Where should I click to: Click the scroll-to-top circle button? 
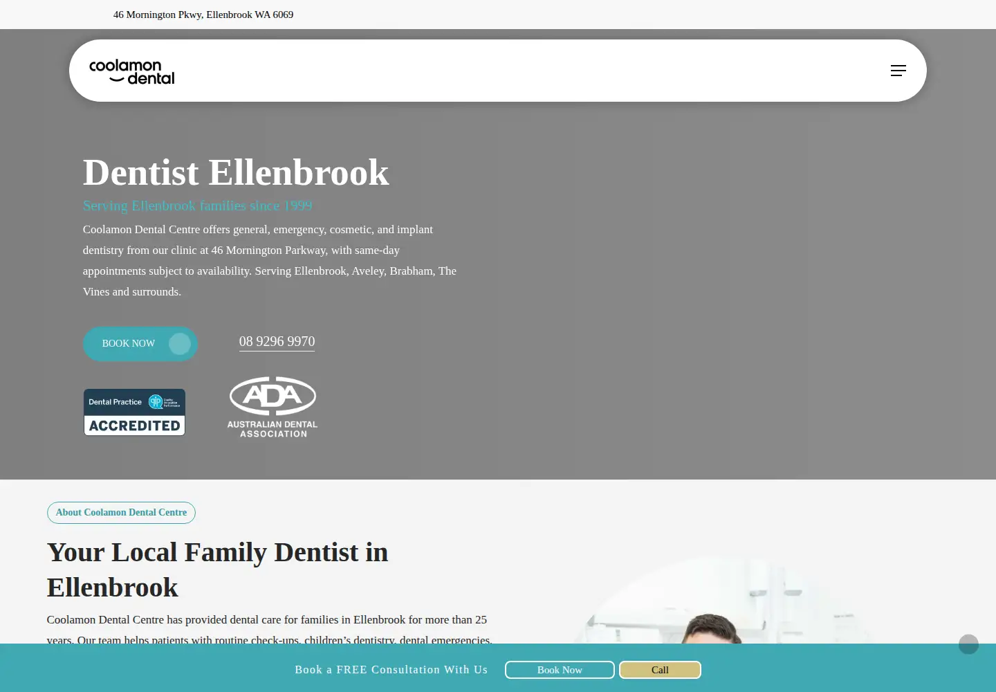(x=968, y=644)
